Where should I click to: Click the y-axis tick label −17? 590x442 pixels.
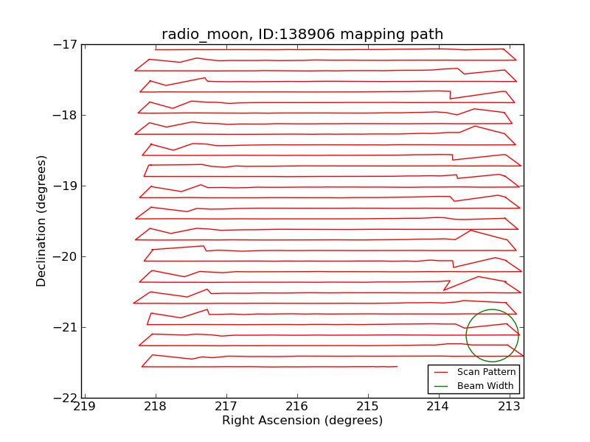coord(66,44)
